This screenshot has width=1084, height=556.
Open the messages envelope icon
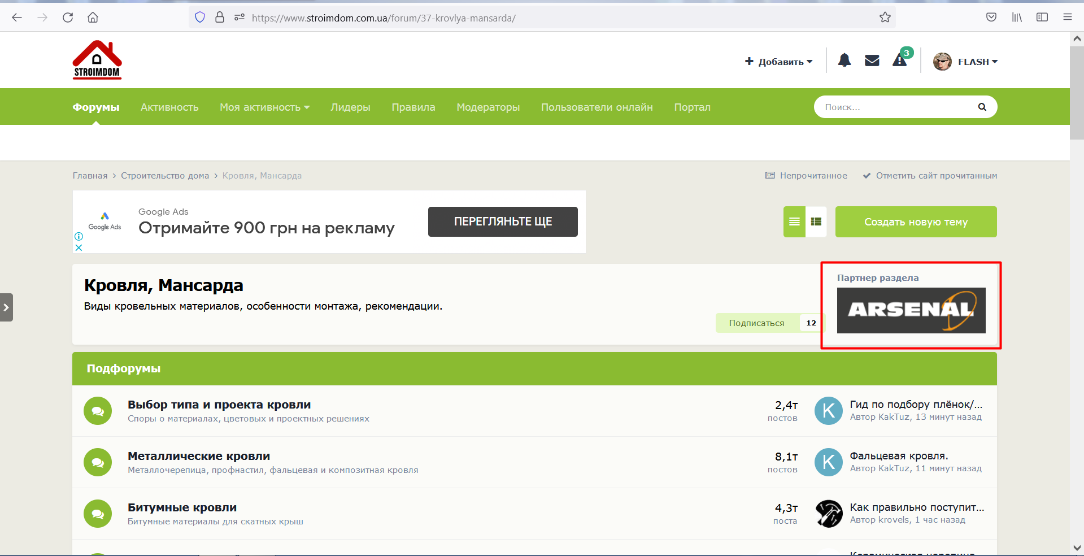click(872, 60)
